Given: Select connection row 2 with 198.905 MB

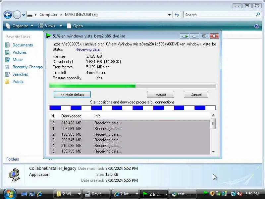Looking at the screenshot, I should (x=130, y=134).
